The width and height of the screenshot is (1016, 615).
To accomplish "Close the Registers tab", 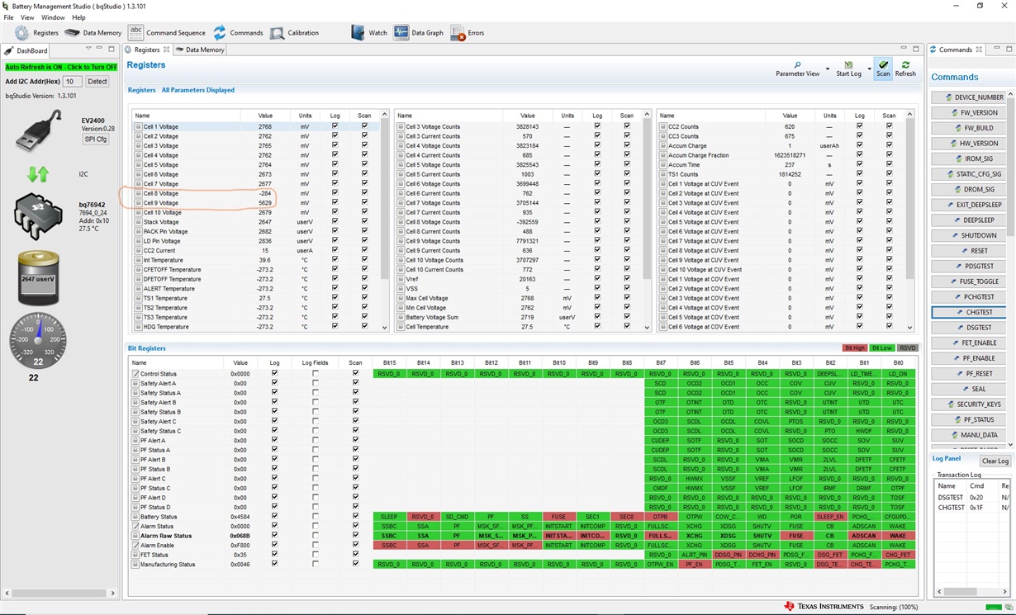I will (x=167, y=50).
